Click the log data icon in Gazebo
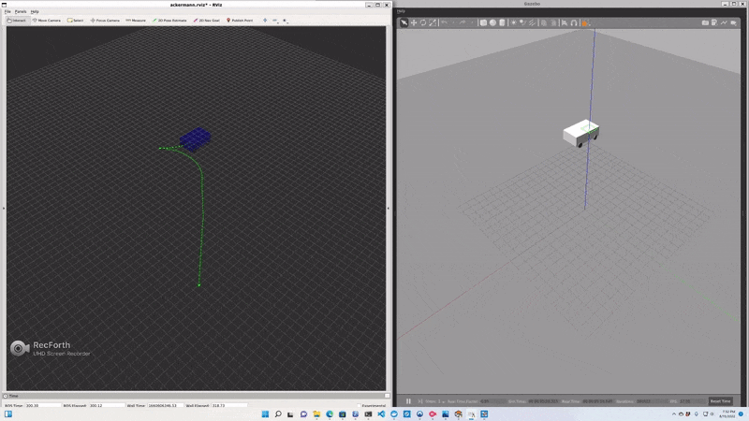The image size is (749, 421). coord(714,22)
